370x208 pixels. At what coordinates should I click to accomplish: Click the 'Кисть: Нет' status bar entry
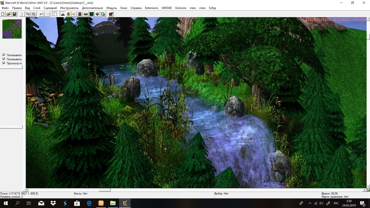click(81, 194)
